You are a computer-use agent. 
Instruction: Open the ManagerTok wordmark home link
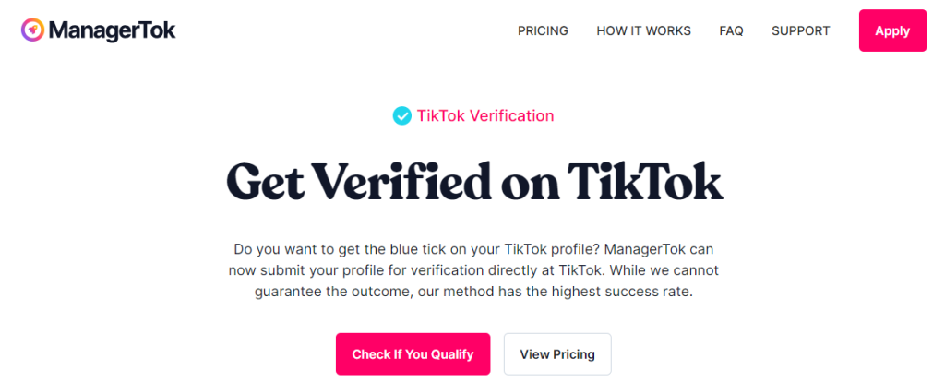click(112, 30)
